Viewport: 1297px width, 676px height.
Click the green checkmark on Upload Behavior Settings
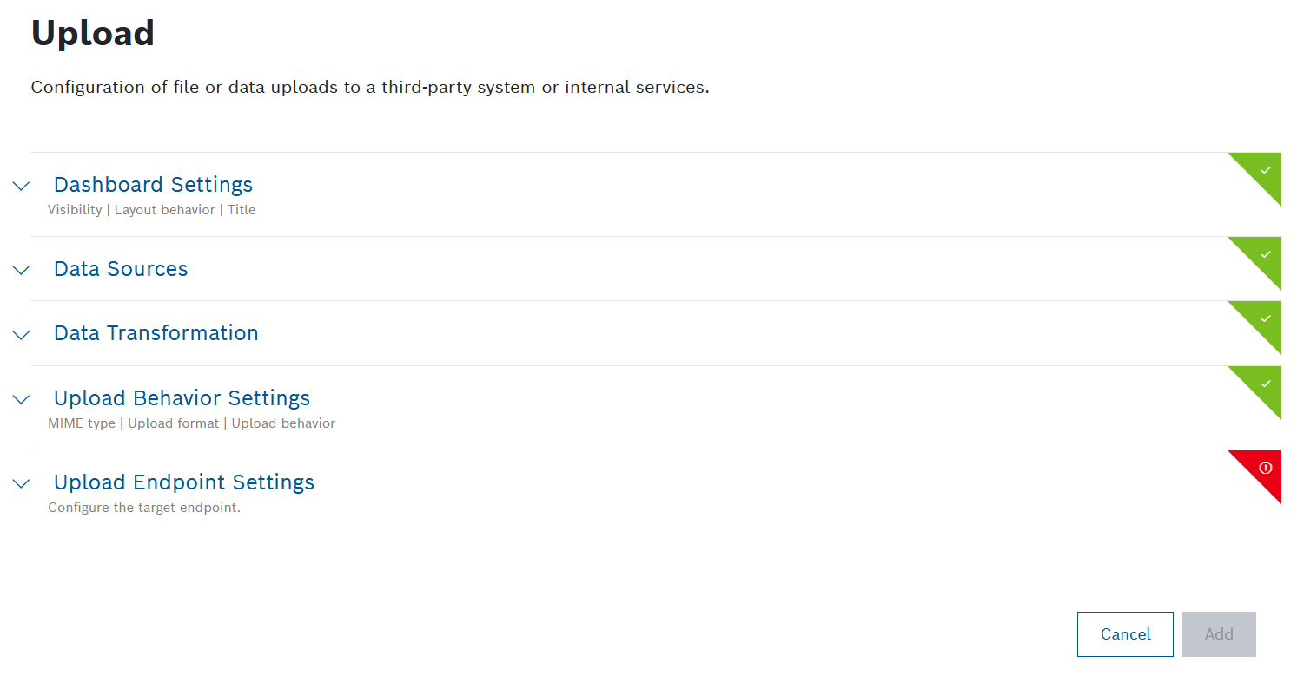[1265, 384]
